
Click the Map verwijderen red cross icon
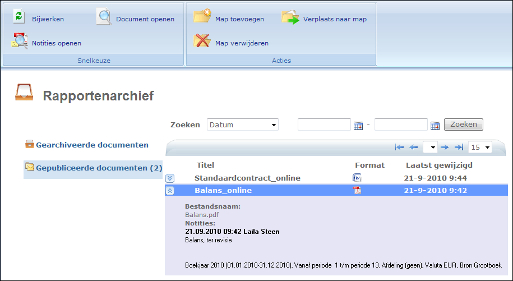point(202,41)
